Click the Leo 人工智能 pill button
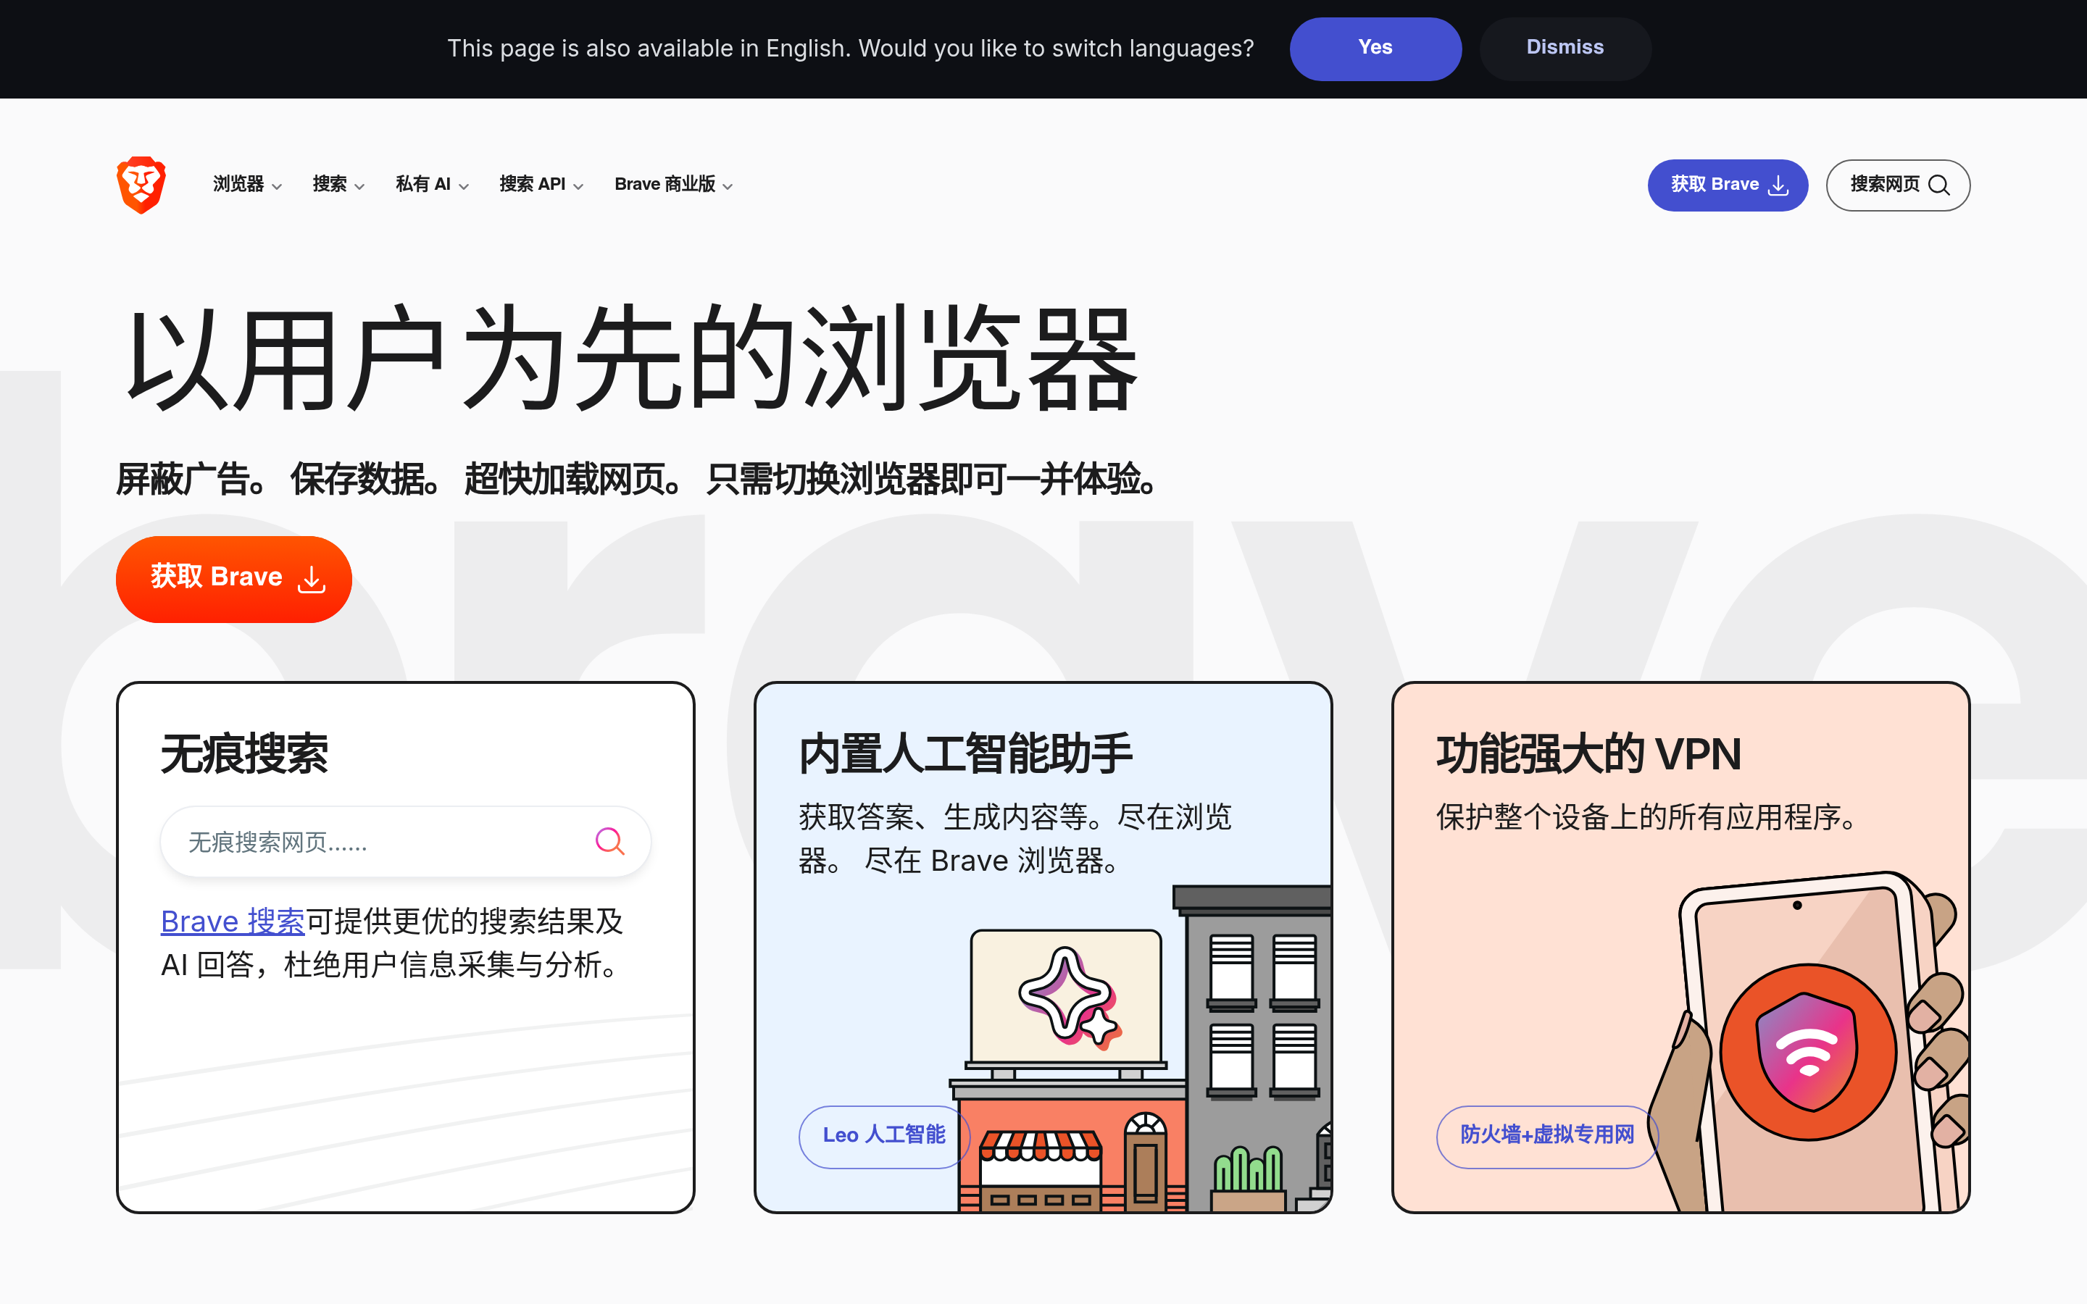Viewport: 2087px width, 1304px height. coord(884,1136)
